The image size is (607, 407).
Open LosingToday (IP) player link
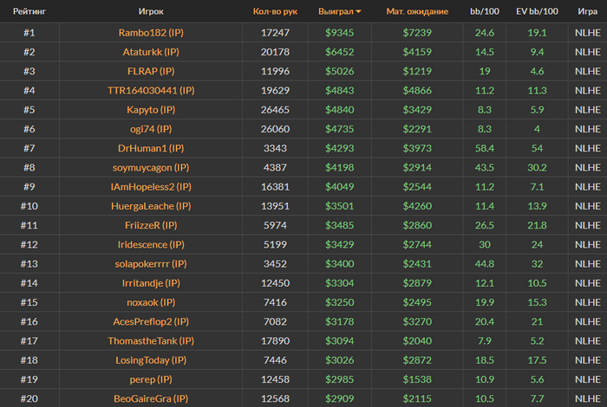(x=151, y=359)
